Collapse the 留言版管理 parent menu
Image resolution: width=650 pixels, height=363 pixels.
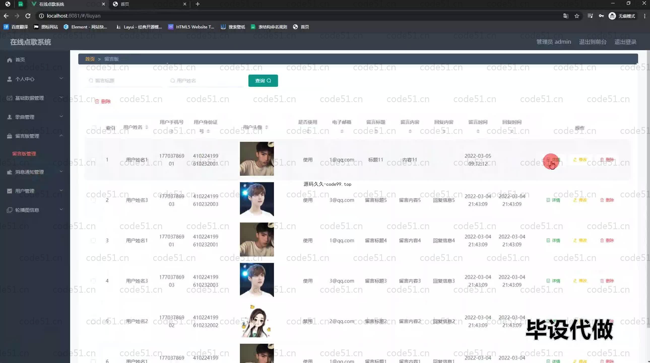35,136
